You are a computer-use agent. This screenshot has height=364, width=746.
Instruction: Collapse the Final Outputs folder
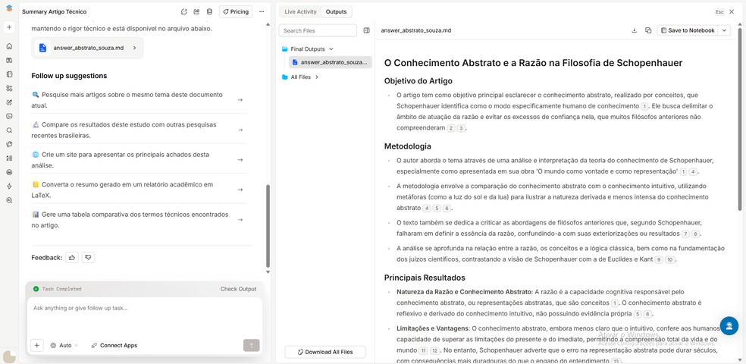point(307,49)
